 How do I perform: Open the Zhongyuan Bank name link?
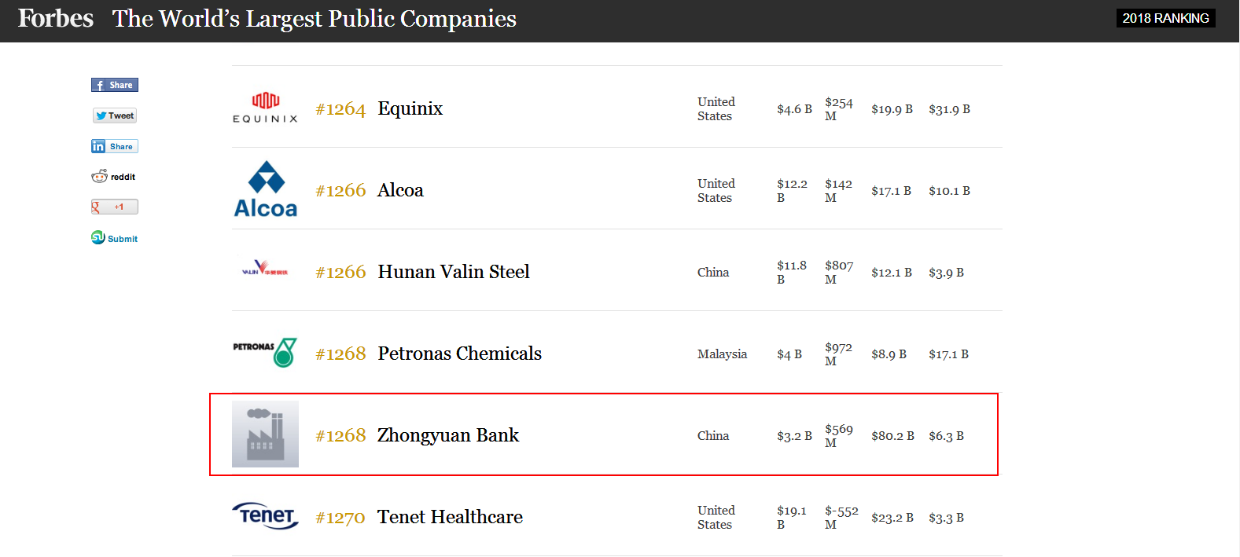(448, 435)
